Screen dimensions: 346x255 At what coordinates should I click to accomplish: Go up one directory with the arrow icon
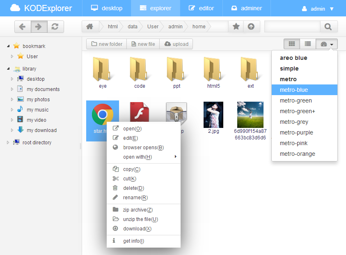[252, 26]
